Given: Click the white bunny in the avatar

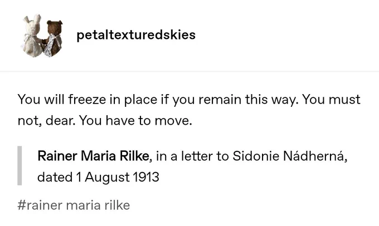Looking at the screenshot, I should coord(32,36).
